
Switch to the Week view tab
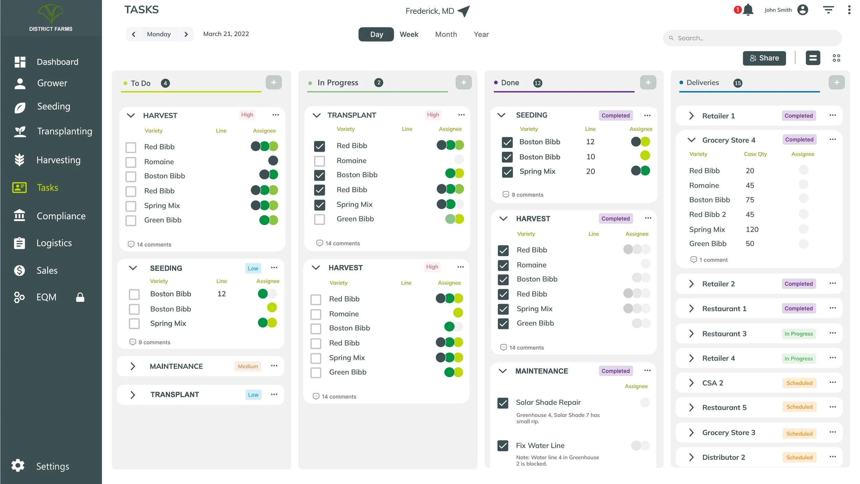point(409,34)
